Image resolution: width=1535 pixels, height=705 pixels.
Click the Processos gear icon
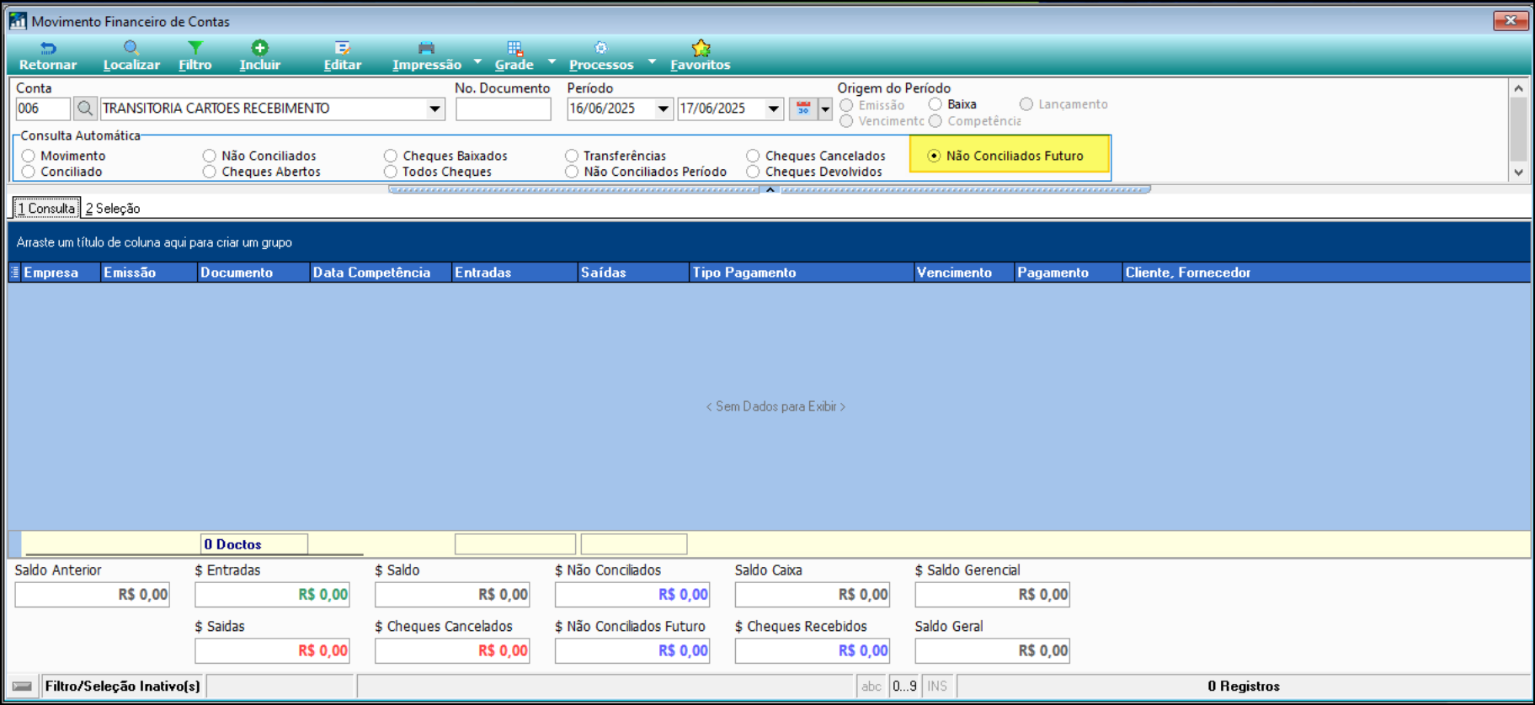pyautogui.click(x=600, y=48)
